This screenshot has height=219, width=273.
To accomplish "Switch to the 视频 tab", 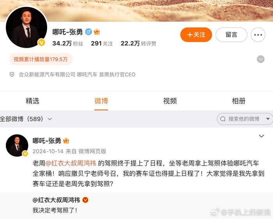I will (x=170, y=101).
